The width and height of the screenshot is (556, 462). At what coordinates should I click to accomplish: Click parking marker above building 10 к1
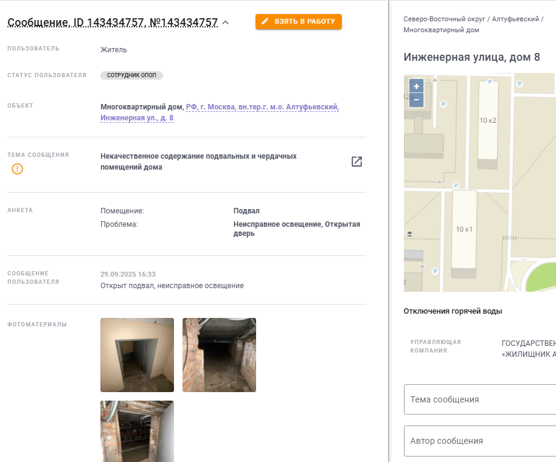tap(456, 185)
